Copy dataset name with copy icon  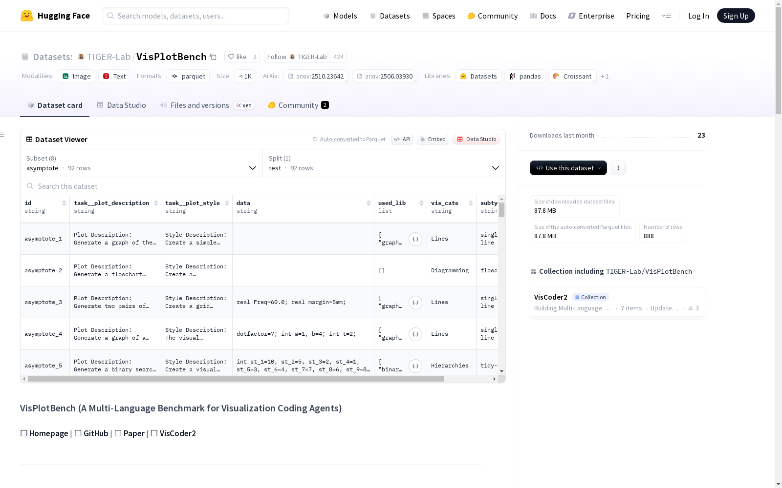tap(213, 57)
